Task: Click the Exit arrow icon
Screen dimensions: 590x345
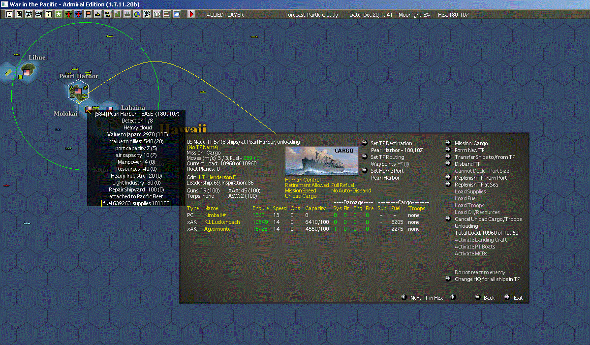Action: tap(507, 297)
